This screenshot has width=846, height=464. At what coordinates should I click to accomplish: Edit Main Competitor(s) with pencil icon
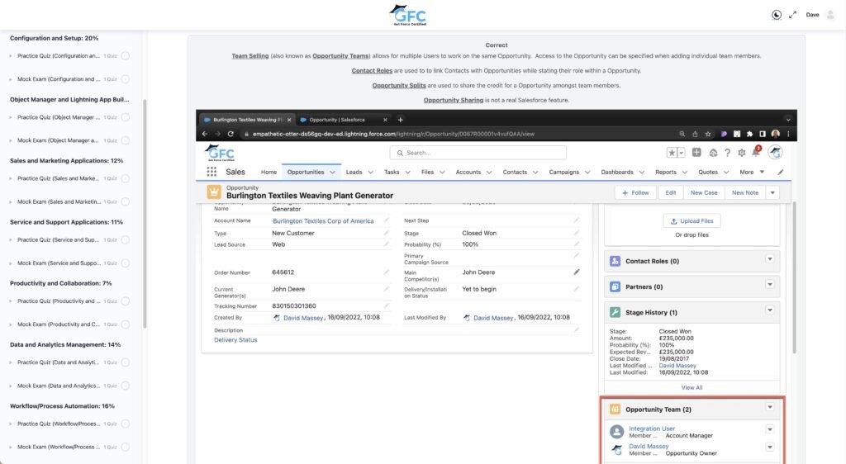(x=576, y=272)
